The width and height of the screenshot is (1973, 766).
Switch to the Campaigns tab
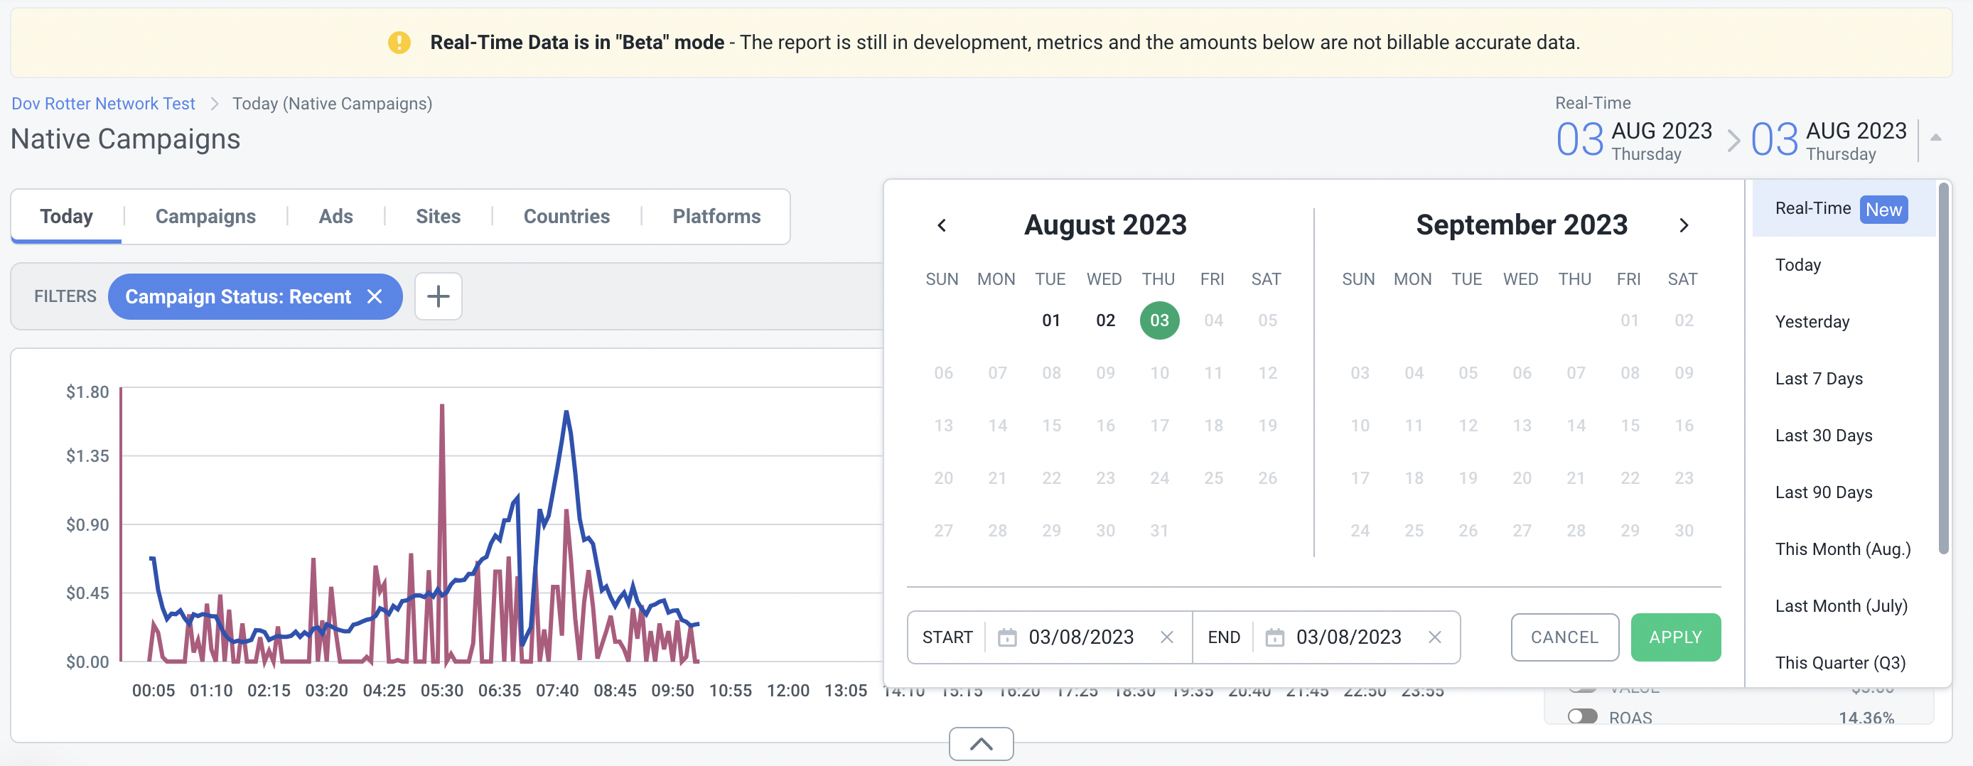tap(205, 216)
